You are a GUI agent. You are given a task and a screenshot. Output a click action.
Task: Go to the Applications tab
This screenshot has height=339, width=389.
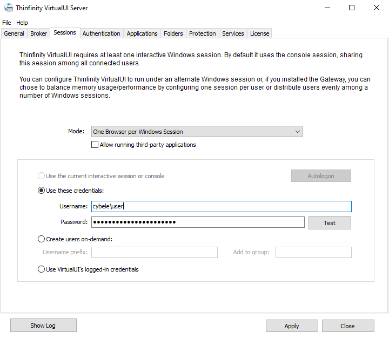coord(142,33)
